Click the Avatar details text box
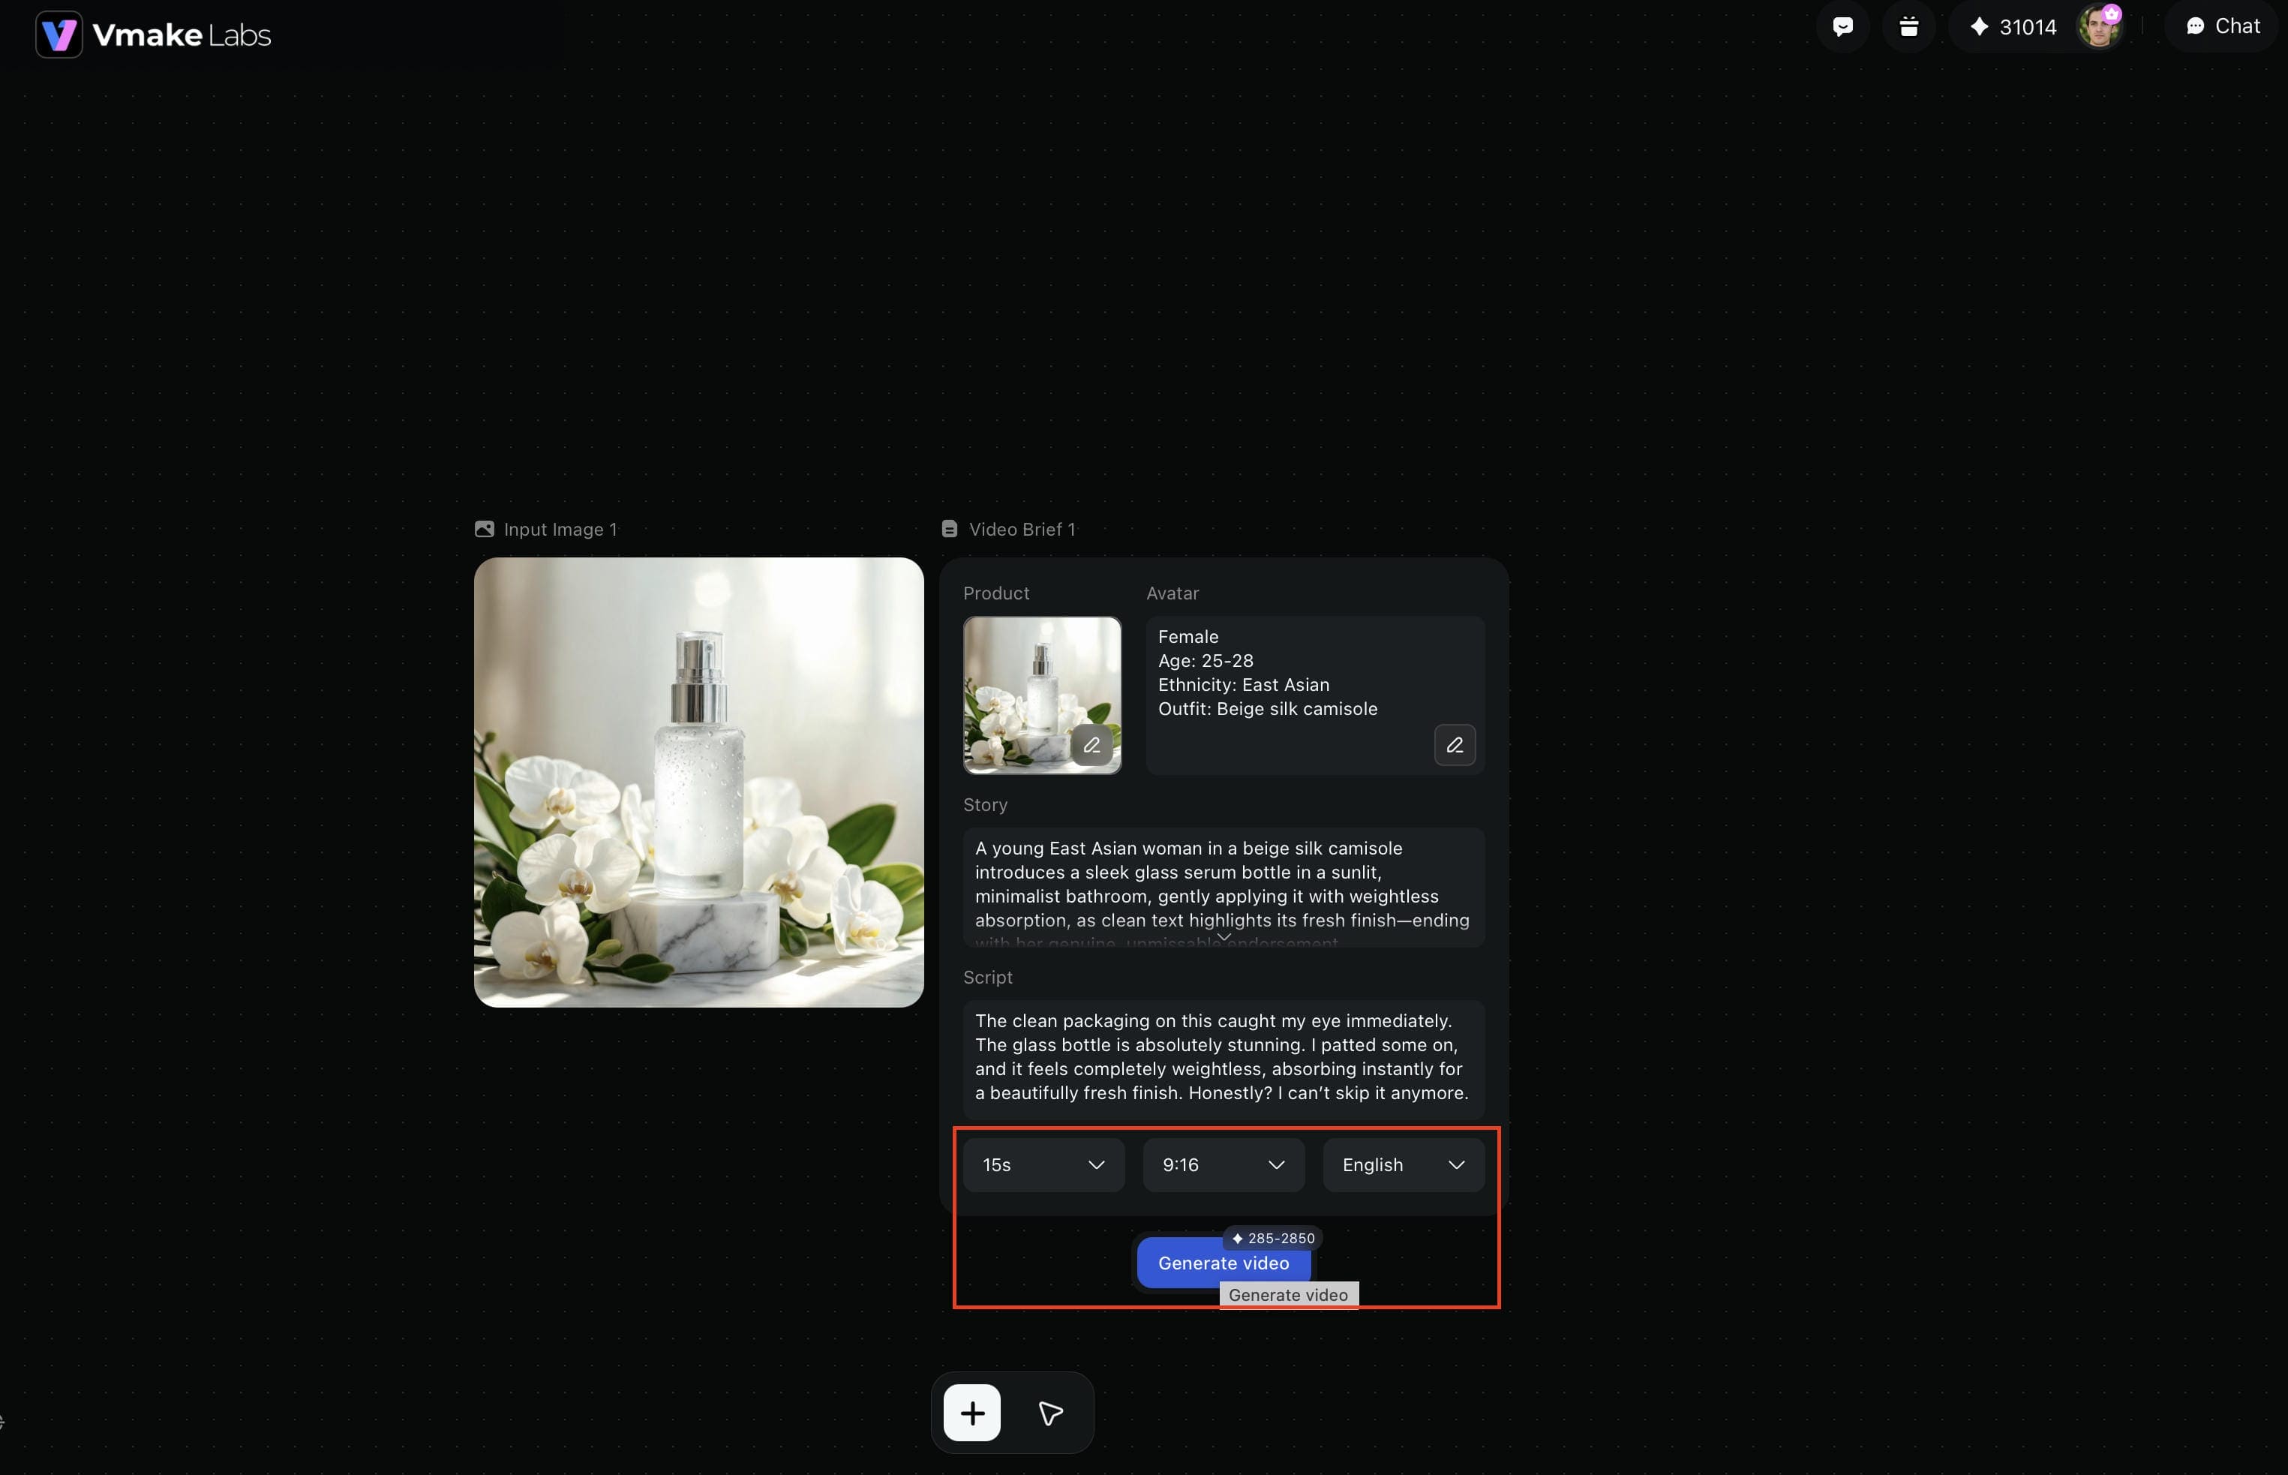2288x1475 pixels. (x=1315, y=695)
